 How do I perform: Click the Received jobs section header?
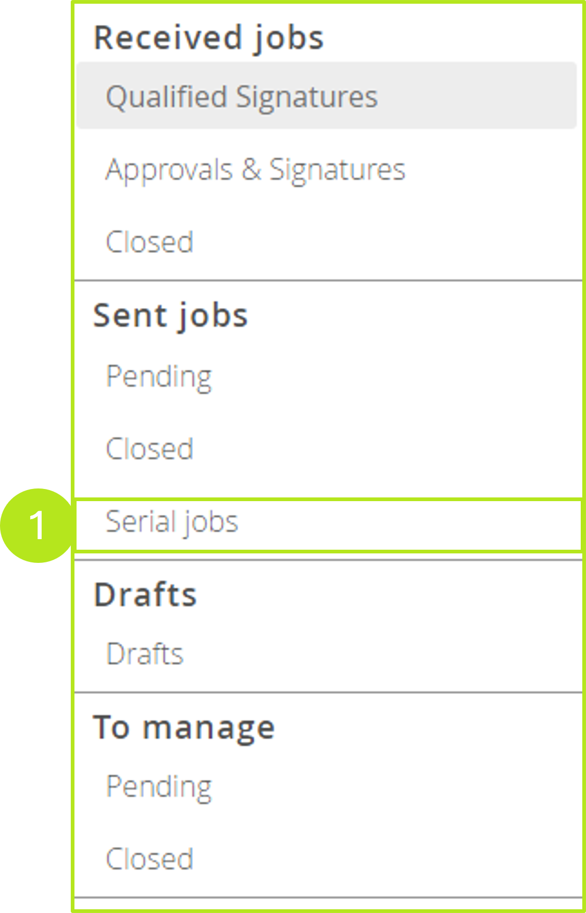coord(209,37)
